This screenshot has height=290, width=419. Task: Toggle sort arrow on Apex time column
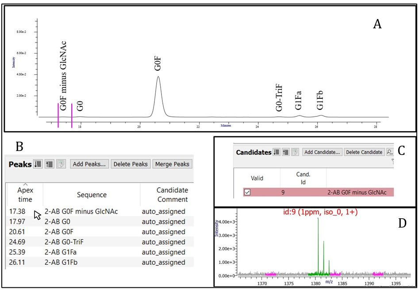(x=25, y=185)
